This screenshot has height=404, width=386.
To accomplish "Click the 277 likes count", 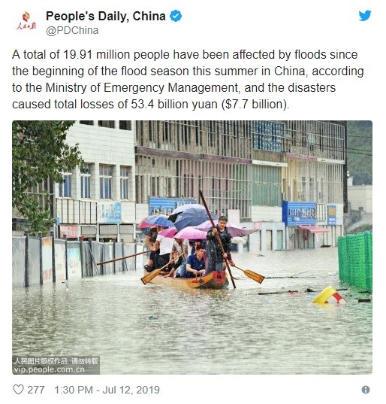I will coord(36,390).
